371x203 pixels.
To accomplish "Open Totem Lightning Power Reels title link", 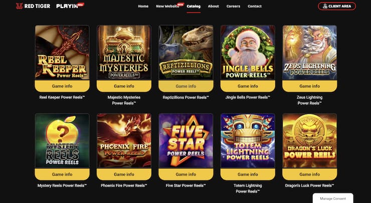I will 248,188.
